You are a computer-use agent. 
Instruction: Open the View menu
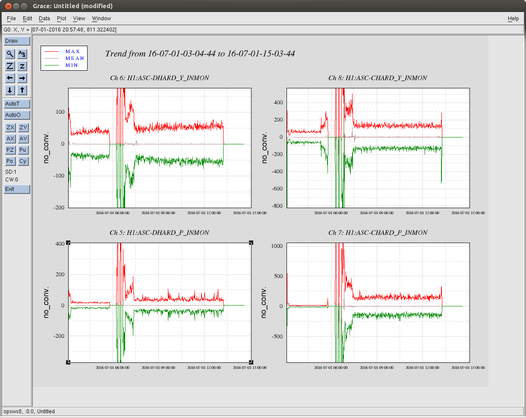point(79,19)
